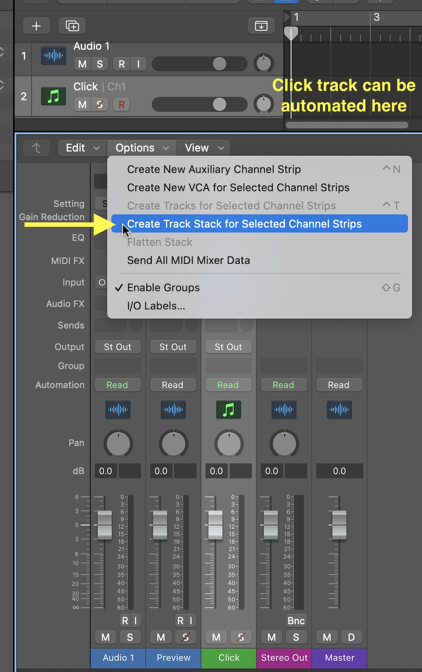Screen dimensions: 422x672
Task: Click the Click track green music note icon
Action: point(53,96)
